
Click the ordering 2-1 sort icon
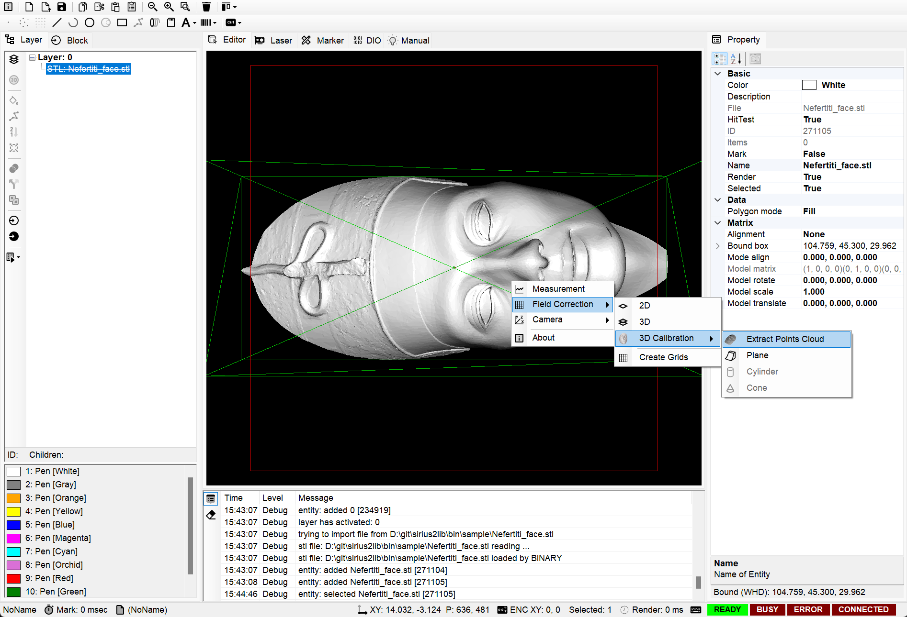pos(14,132)
